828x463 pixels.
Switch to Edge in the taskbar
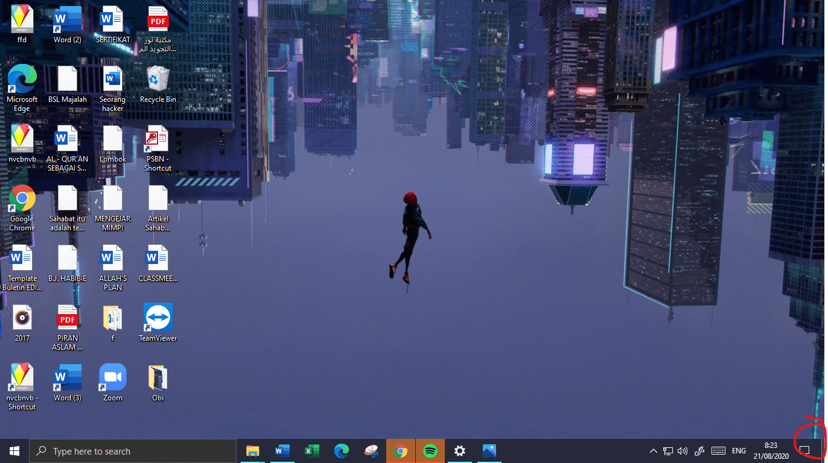[x=342, y=451]
